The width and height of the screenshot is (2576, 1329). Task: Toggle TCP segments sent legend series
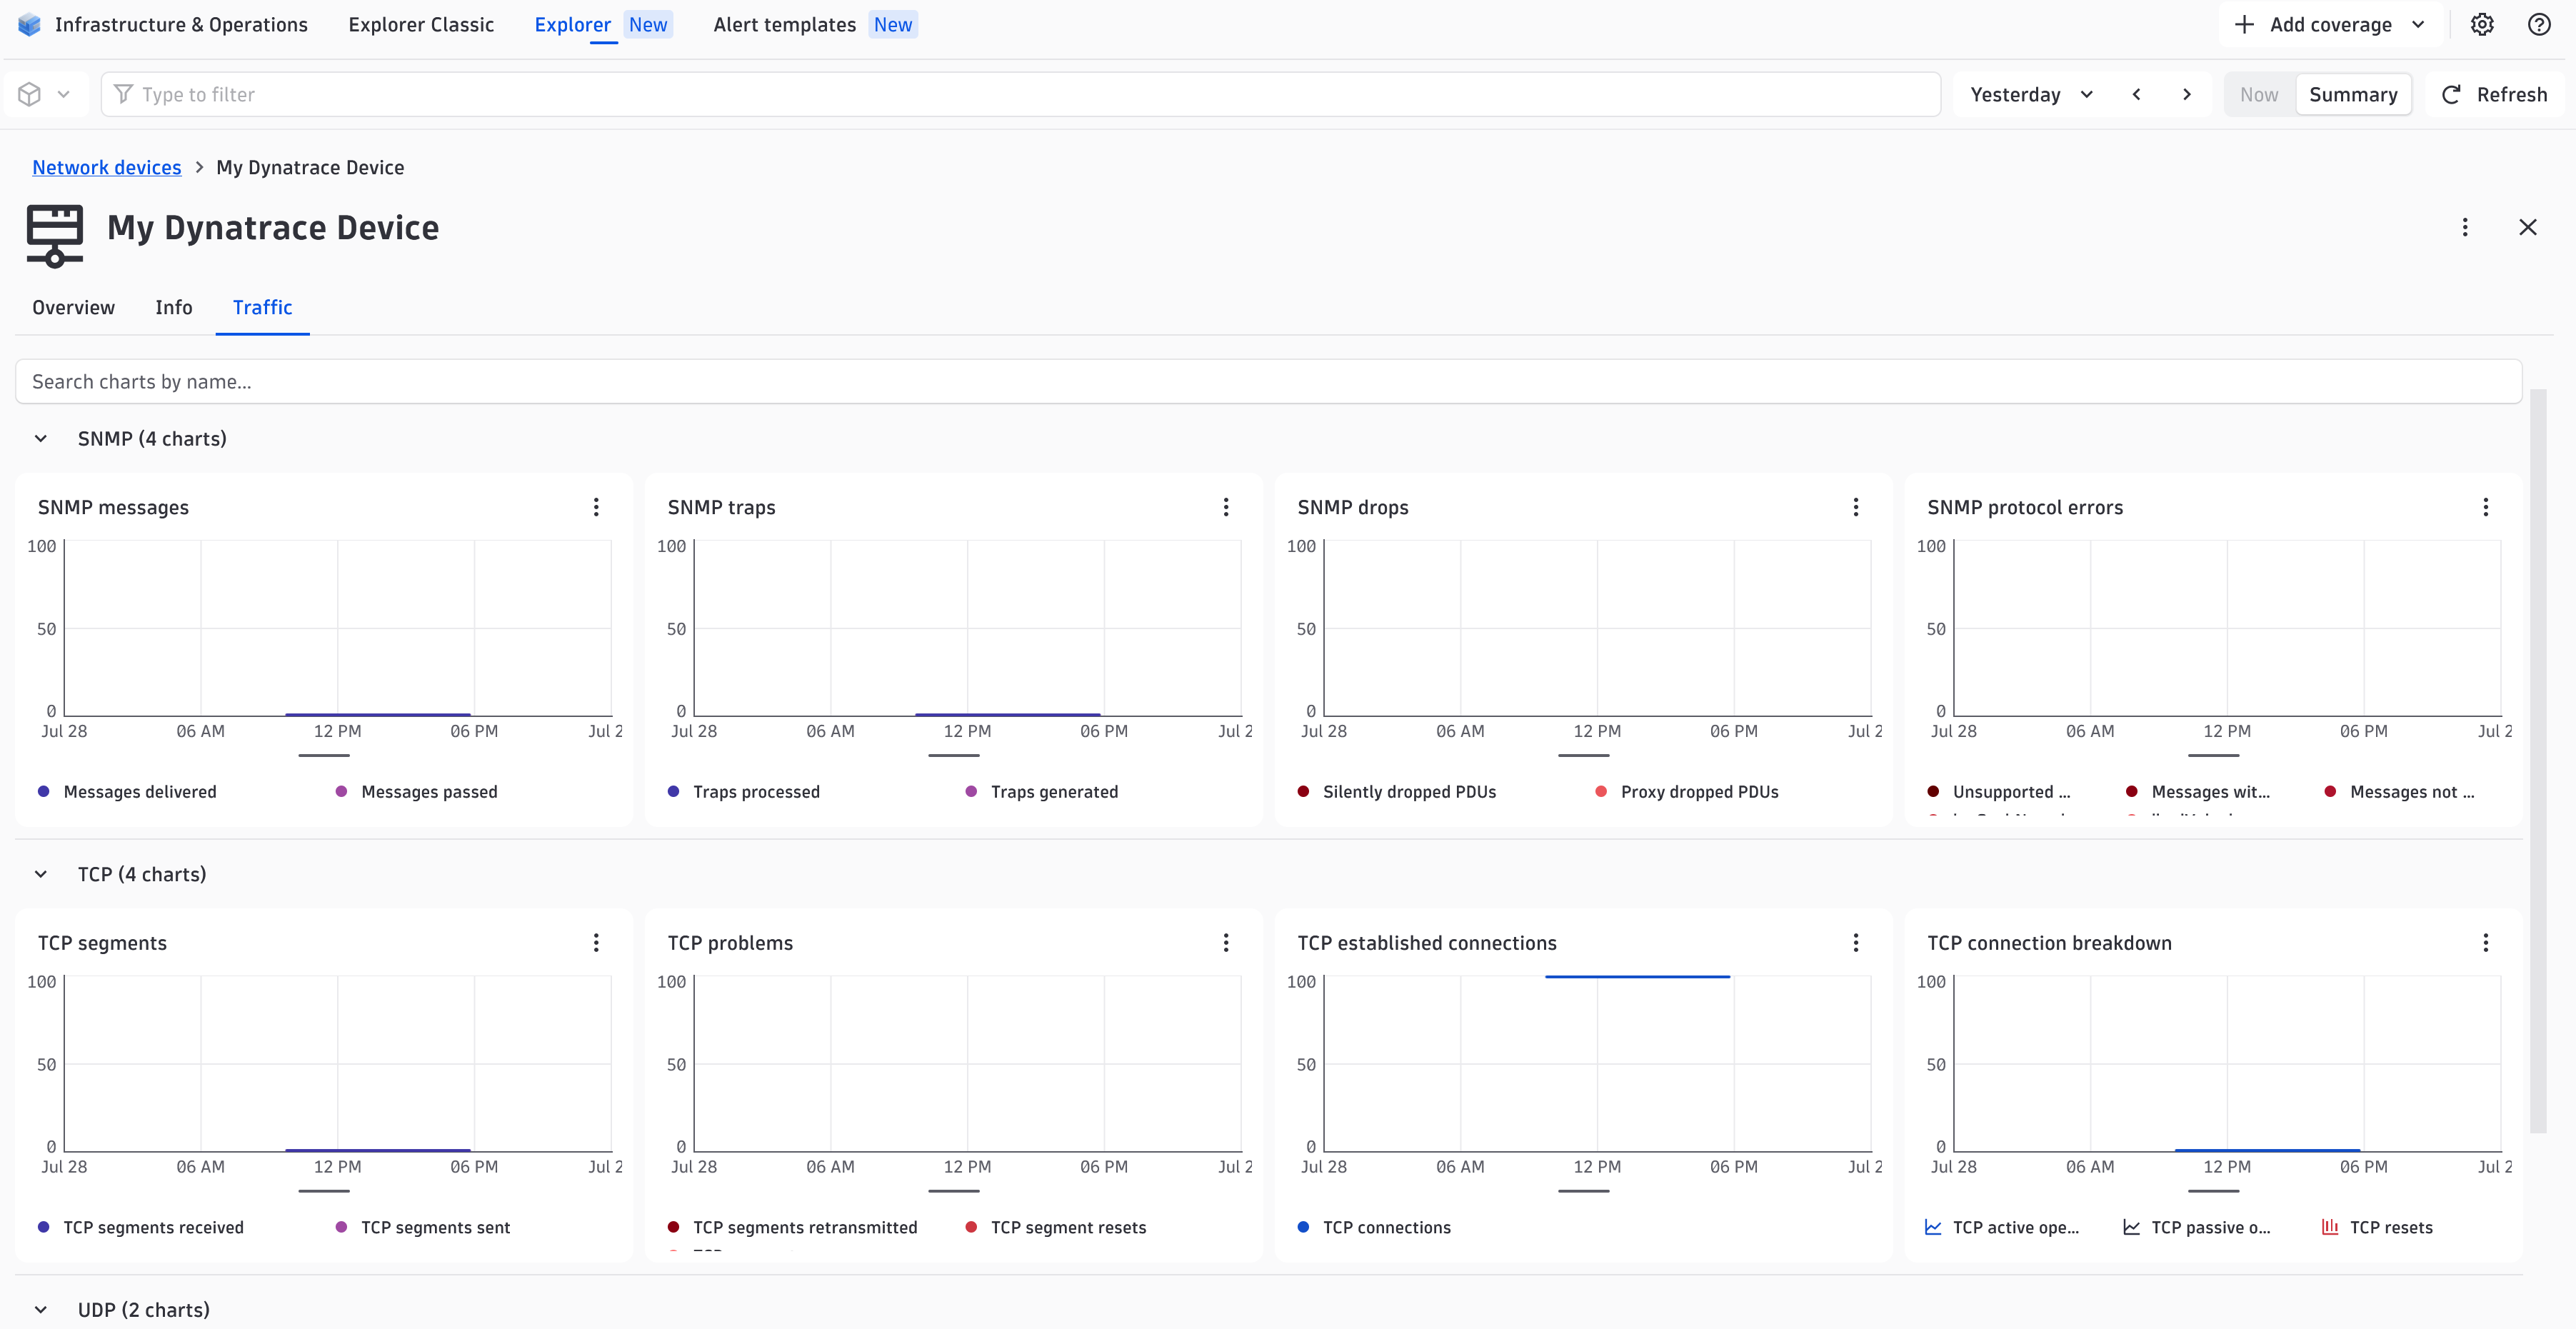pyautogui.click(x=423, y=1227)
